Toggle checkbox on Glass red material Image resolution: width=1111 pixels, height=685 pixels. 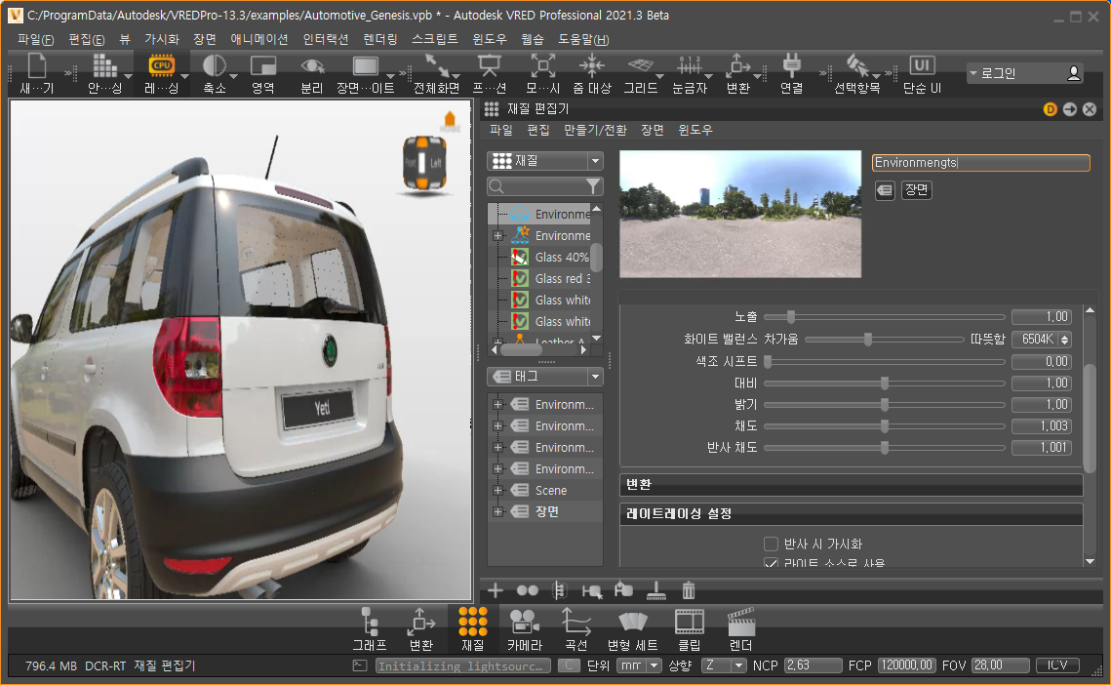pyautogui.click(x=520, y=279)
